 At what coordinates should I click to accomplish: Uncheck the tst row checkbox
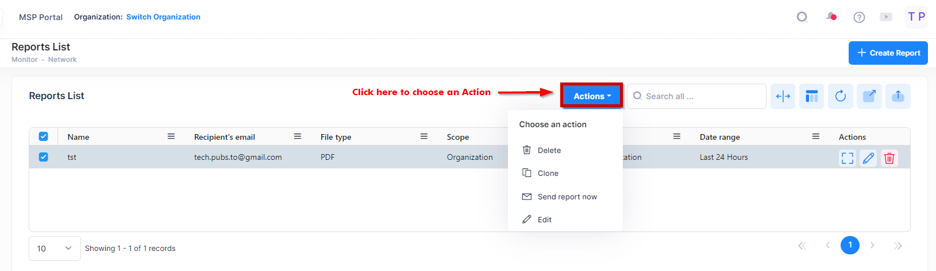(43, 157)
